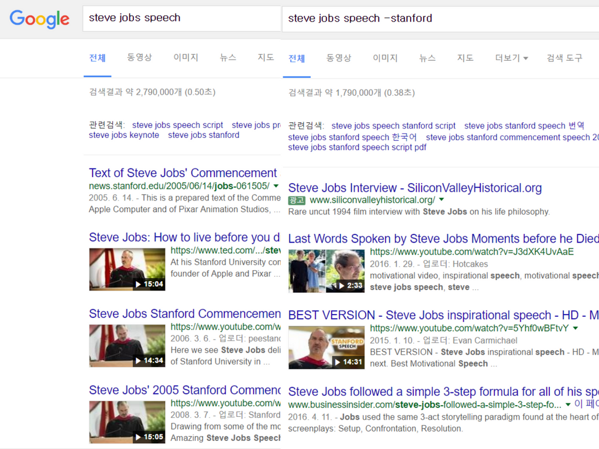This screenshot has height=449, width=599.
Task: Open 'Steve Jobs followed a simple 3-step formula' result
Action: (x=443, y=391)
